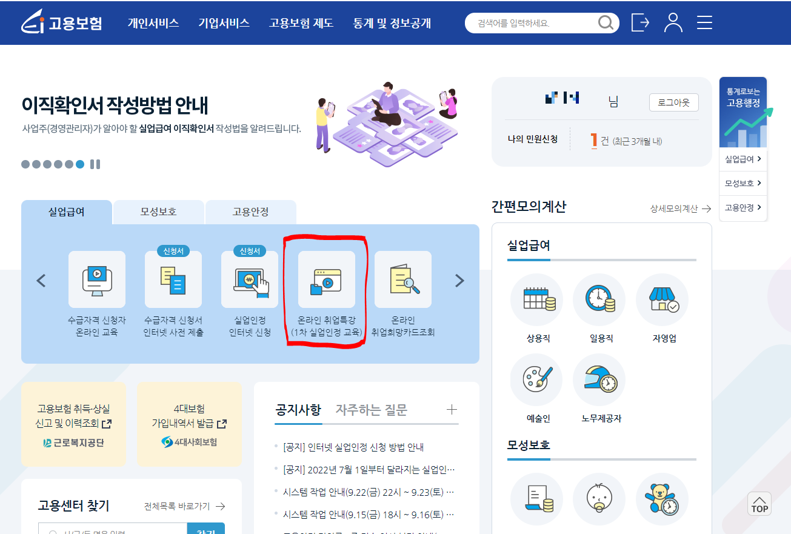This screenshot has width=791, height=534.
Task: Show next service icons with right arrow
Action: [x=459, y=281]
